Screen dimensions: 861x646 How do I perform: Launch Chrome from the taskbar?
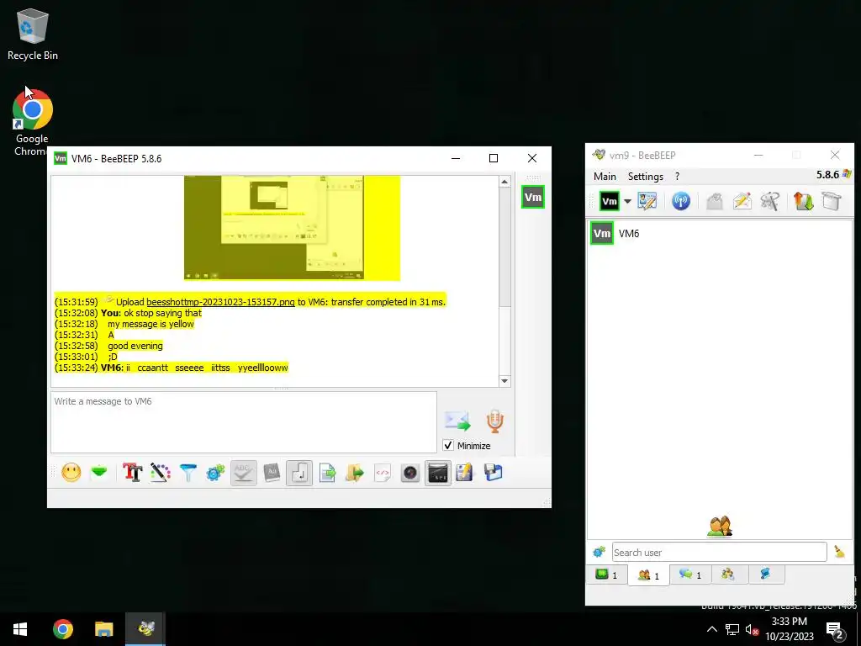click(62, 629)
